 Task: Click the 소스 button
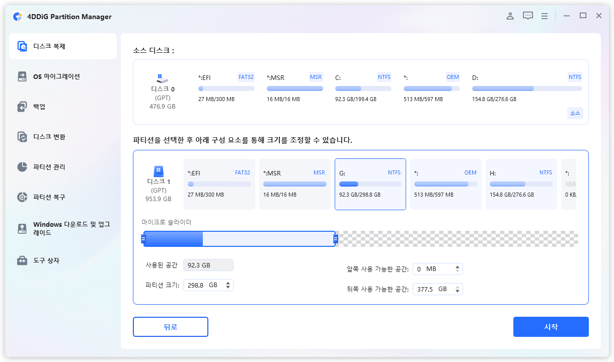[575, 113]
